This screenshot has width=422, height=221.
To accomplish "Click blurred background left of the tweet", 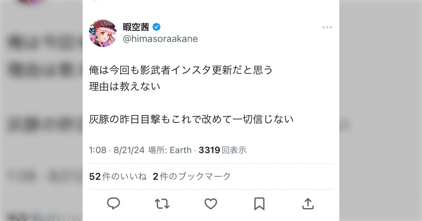I will [41, 110].
